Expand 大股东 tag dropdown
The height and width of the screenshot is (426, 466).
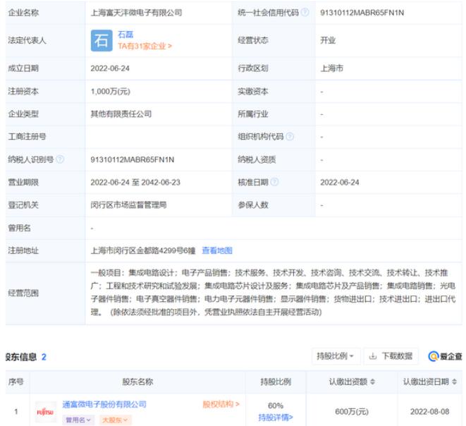pos(115,420)
